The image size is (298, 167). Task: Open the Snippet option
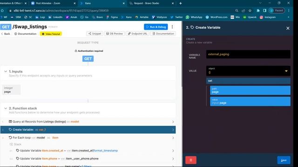[x=95, y=34]
